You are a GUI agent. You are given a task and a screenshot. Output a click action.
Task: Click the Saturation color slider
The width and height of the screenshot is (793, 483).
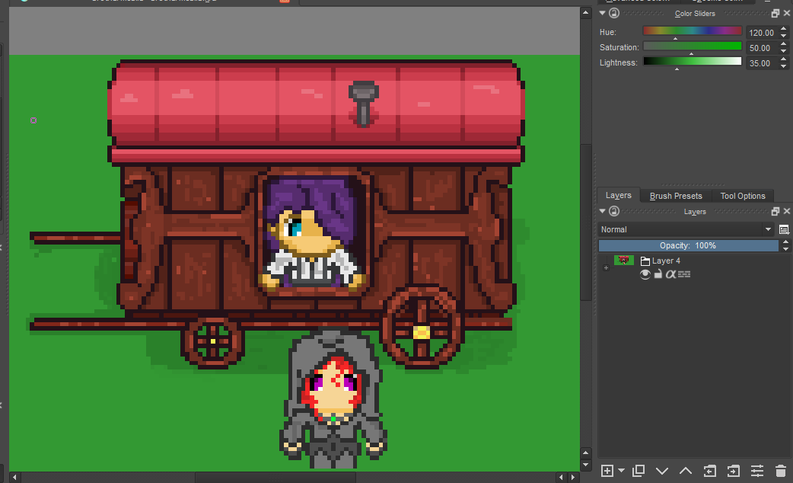(x=693, y=47)
